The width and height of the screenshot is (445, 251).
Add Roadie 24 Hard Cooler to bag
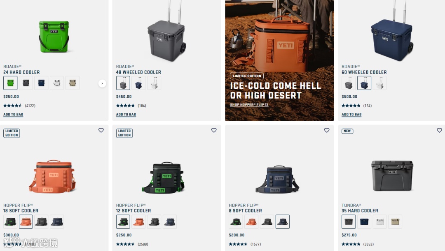(13, 114)
